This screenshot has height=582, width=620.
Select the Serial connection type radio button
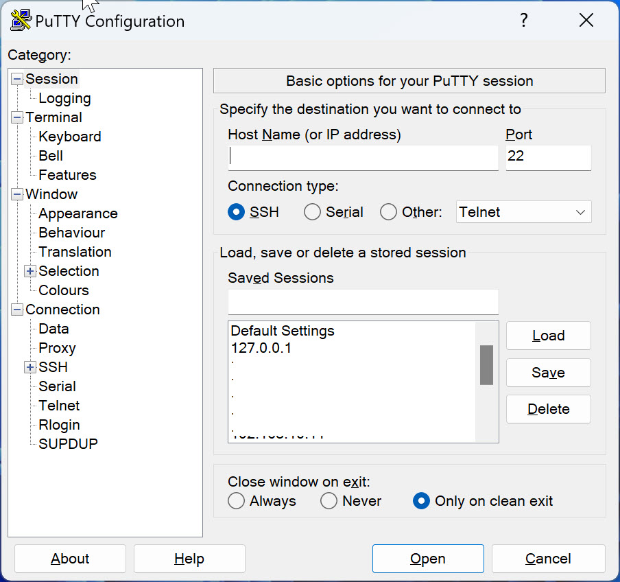(312, 212)
